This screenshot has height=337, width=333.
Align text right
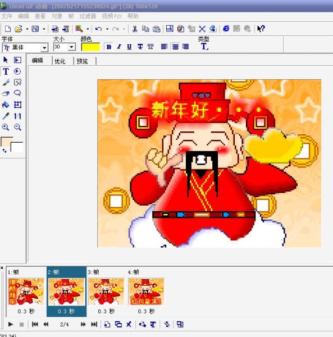[x=185, y=47]
